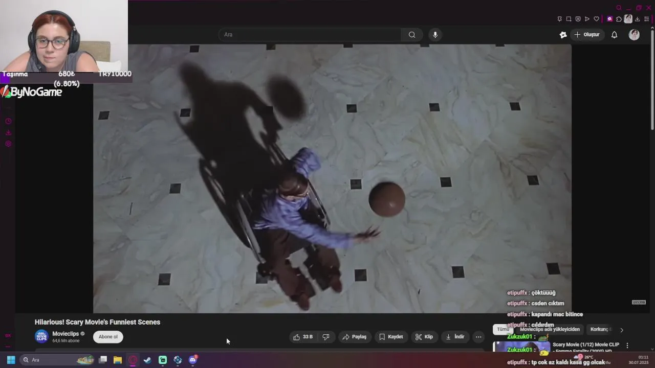Image resolution: width=655 pixels, height=368 pixels.
Task: Open Task View on the taskbar
Action: click(x=103, y=360)
